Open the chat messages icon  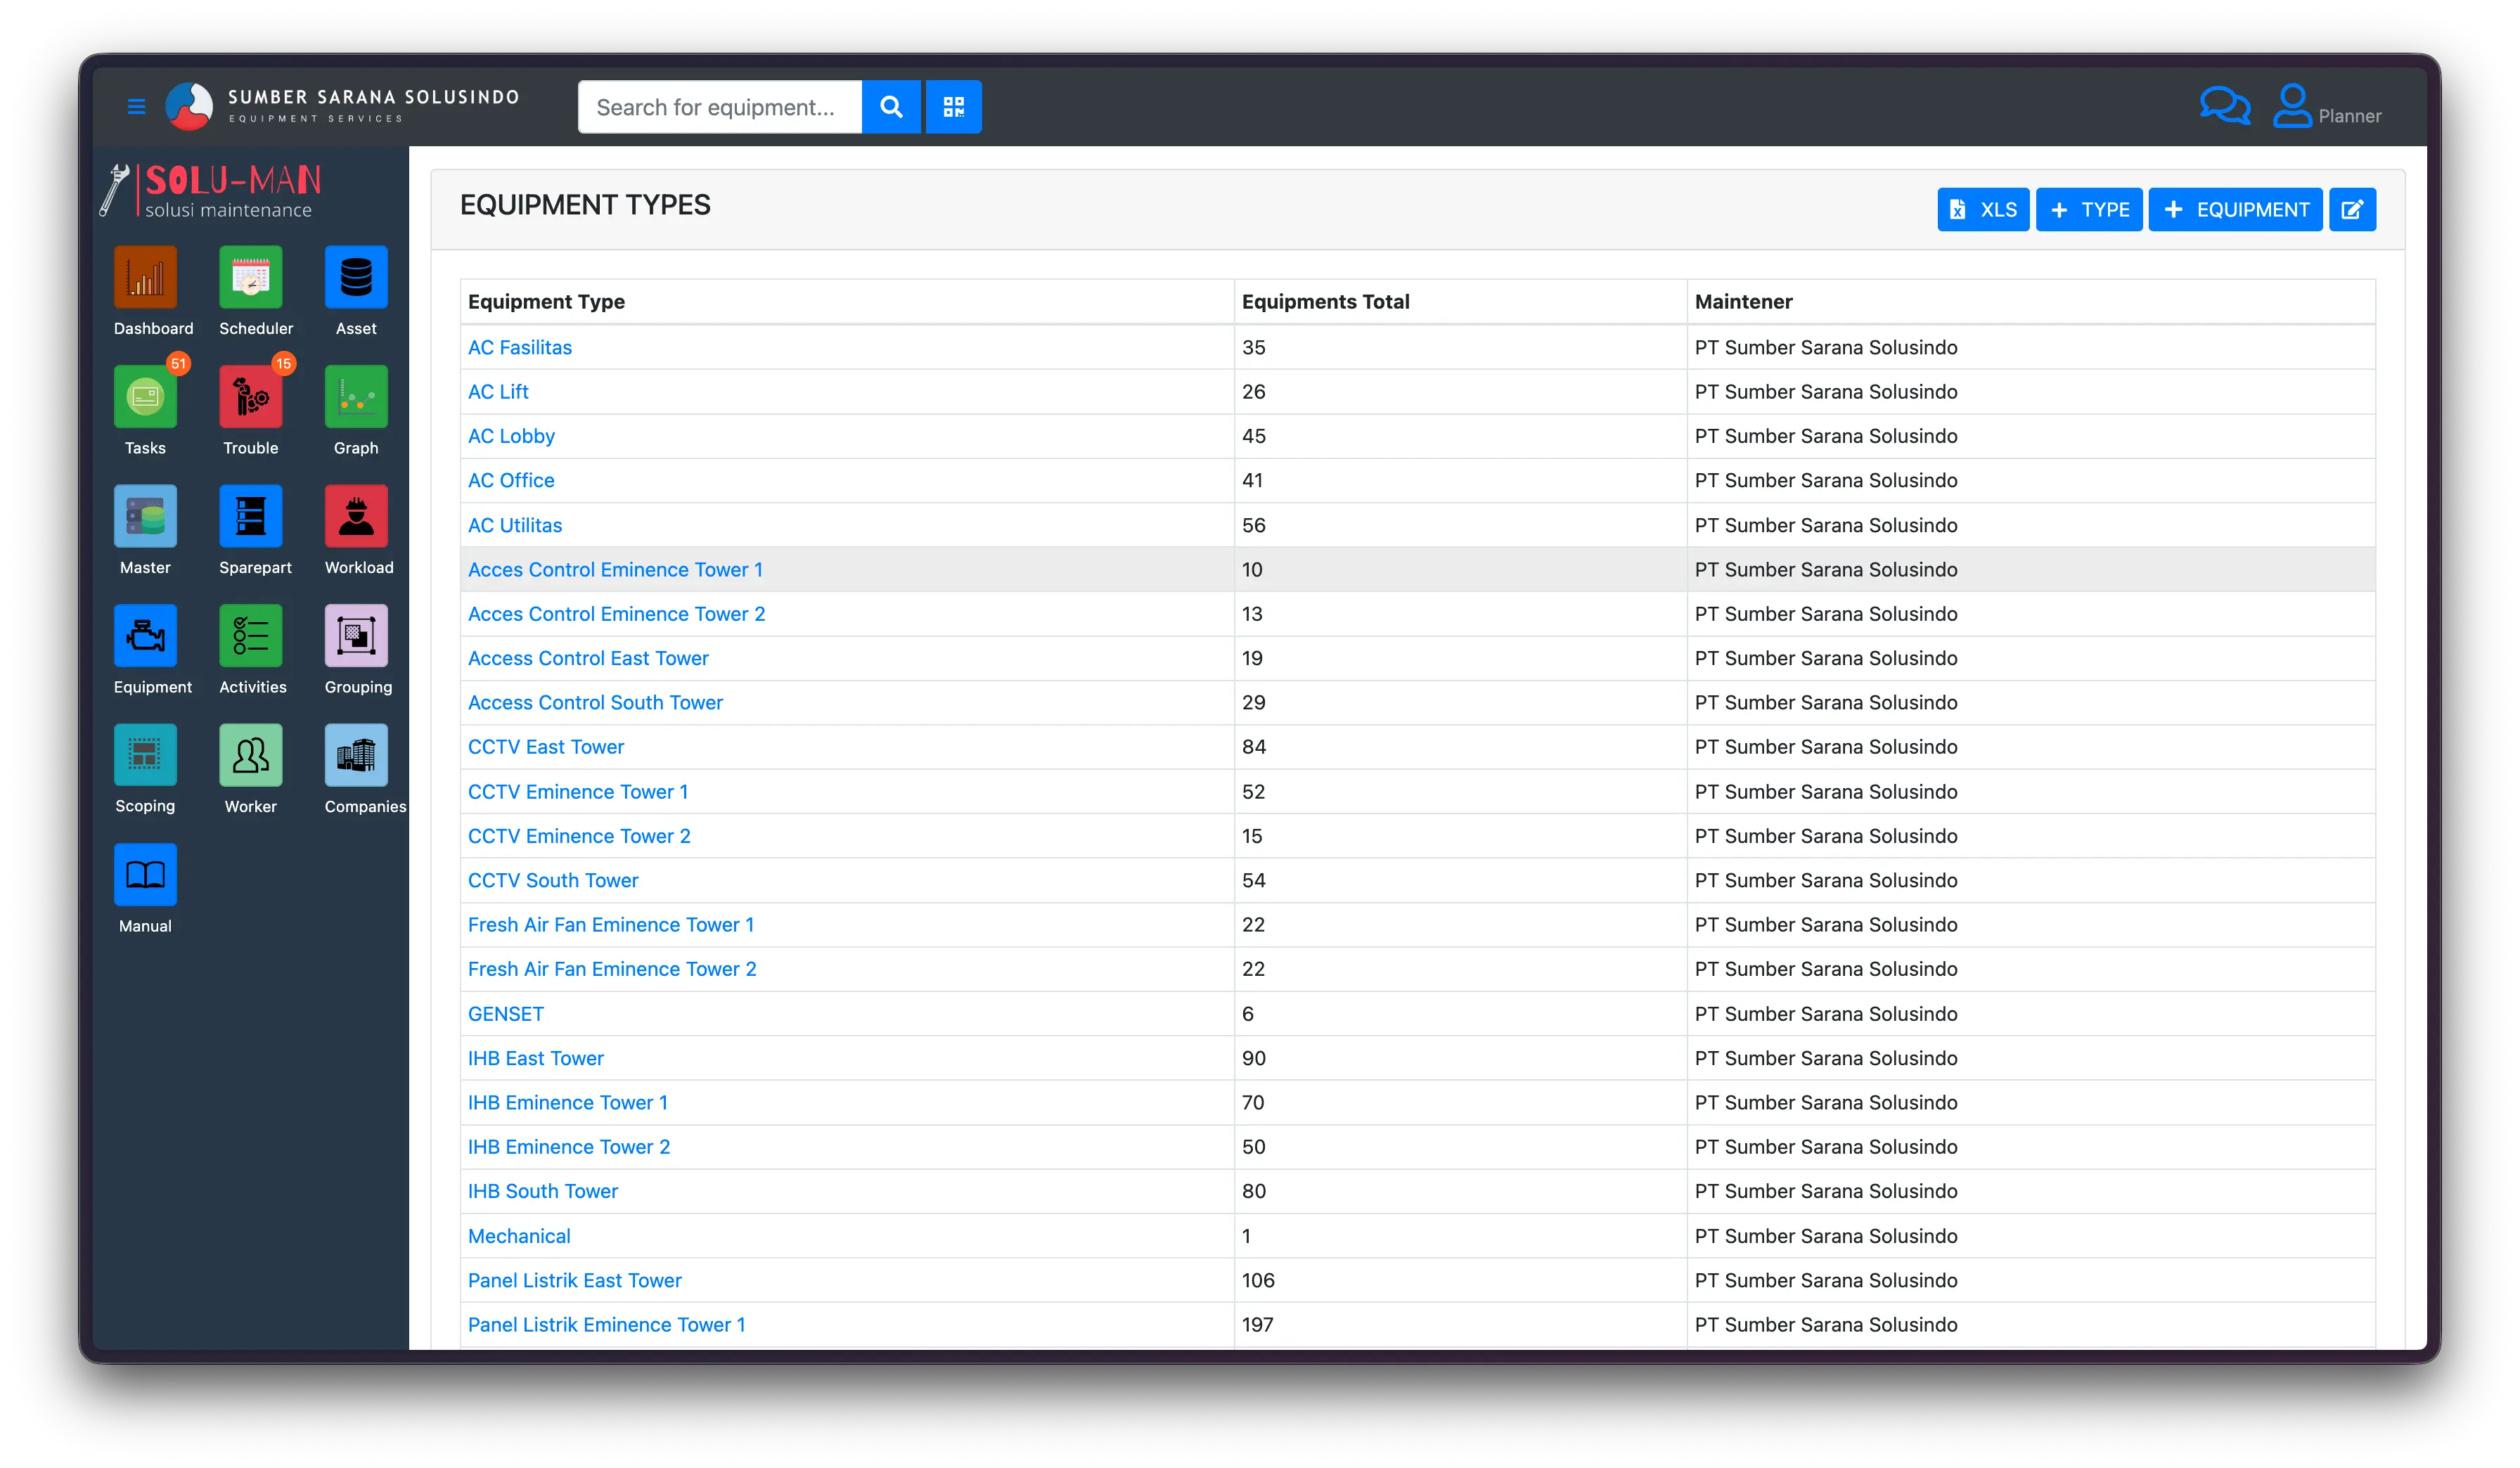click(x=2225, y=106)
